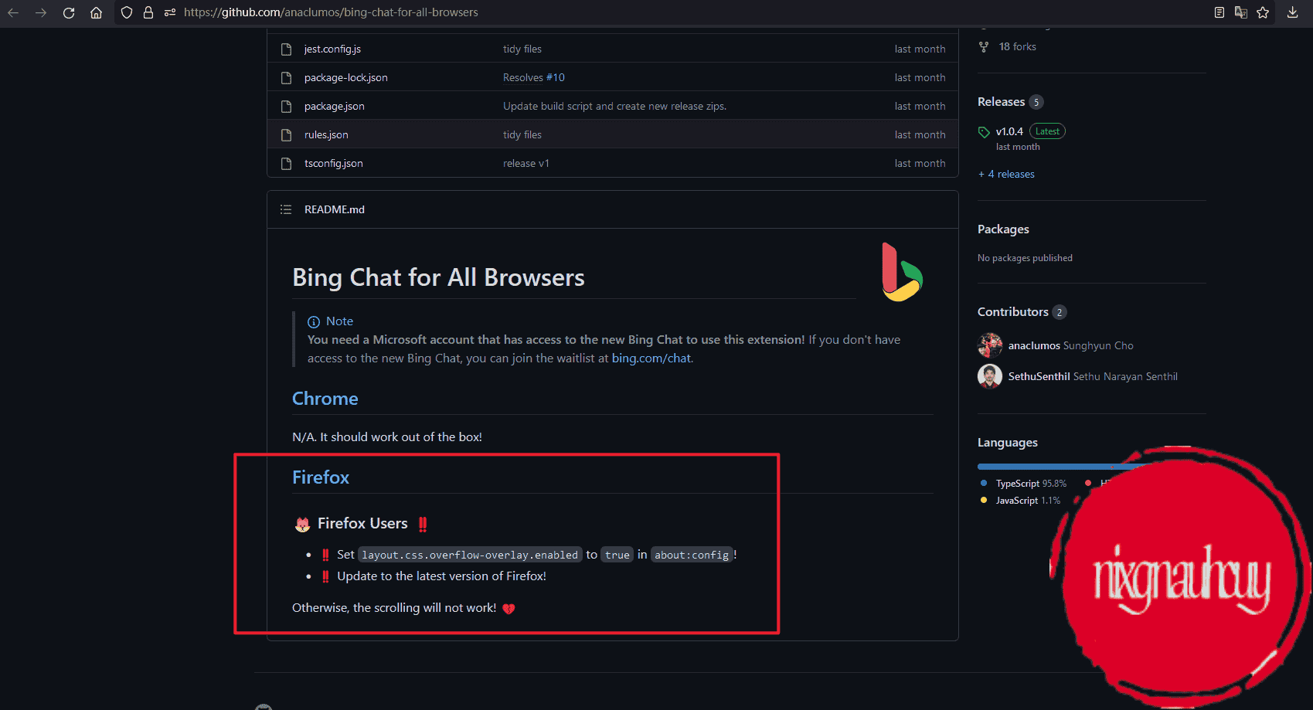
Task: Click the blue dot beside TypeScript
Action: [x=984, y=483]
